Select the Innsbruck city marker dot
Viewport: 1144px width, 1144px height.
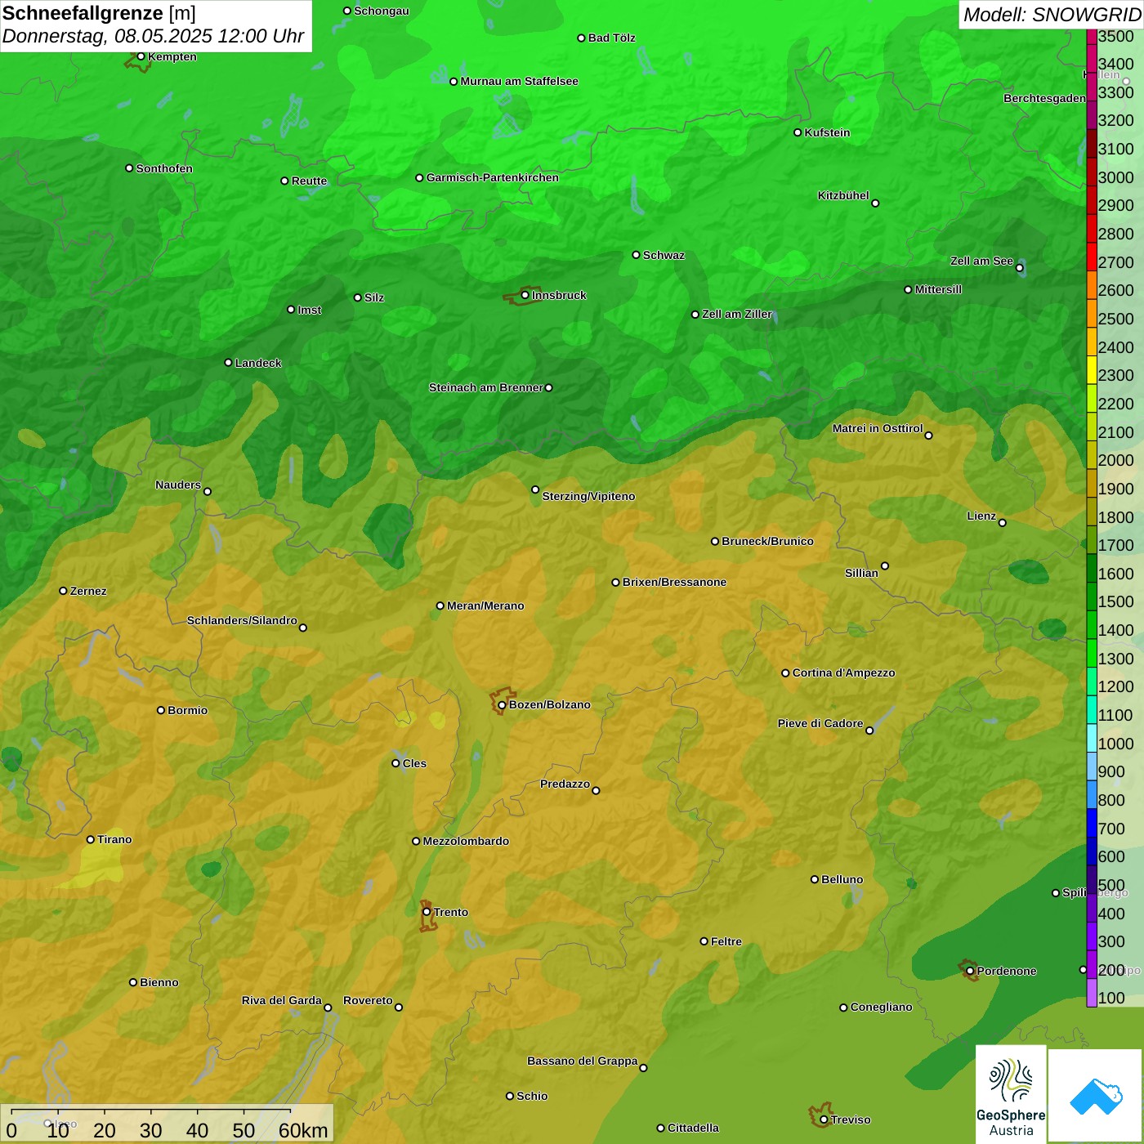point(525,295)
